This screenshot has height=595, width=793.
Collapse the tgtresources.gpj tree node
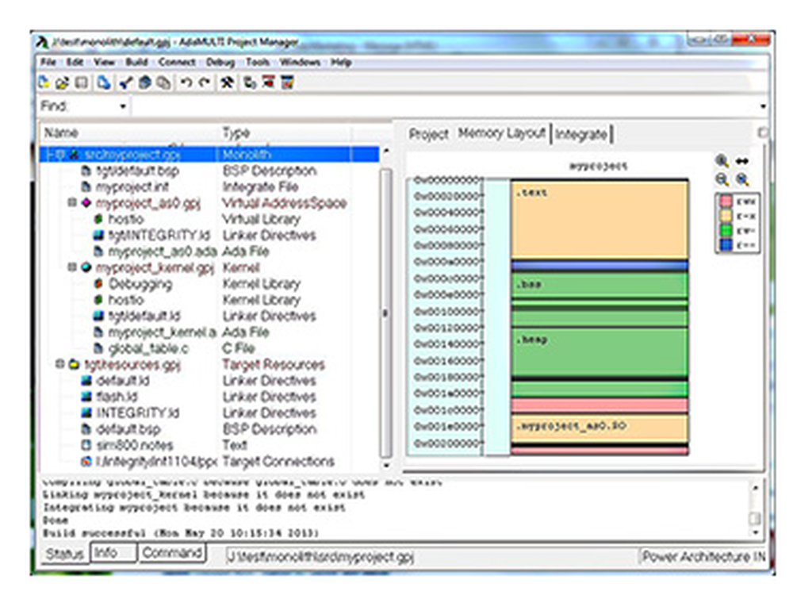tap(61, 363)
